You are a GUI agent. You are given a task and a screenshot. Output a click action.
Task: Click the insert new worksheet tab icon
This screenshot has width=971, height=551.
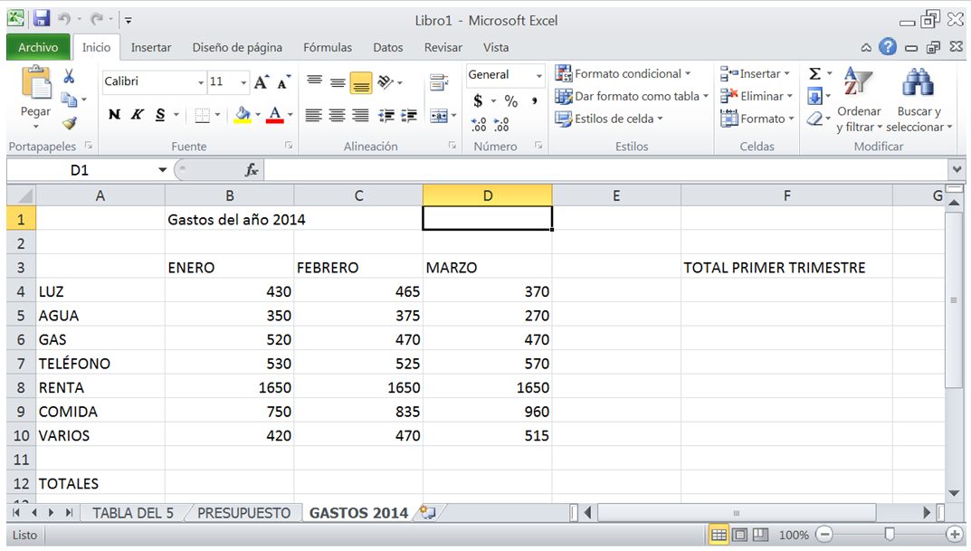[x=427, y=512]
